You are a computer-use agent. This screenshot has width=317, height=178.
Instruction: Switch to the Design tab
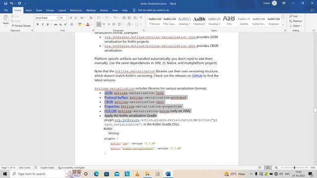pos(50,10)
